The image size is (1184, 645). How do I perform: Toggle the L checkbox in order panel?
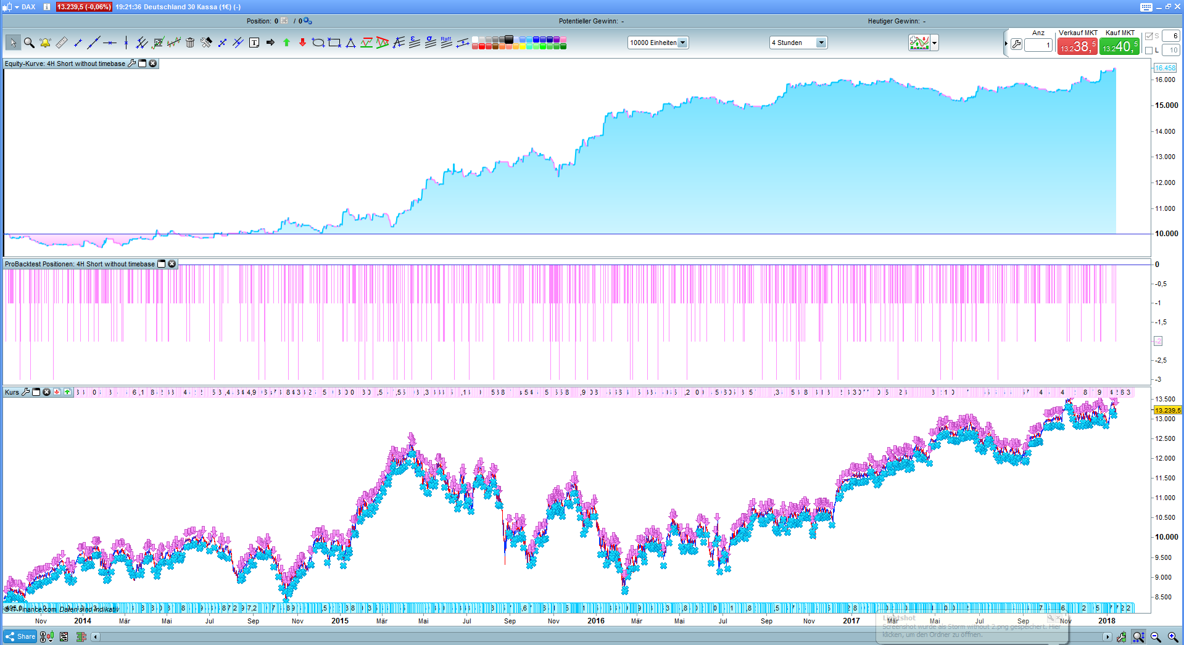pyautogui.click(x=1149, y=51)
